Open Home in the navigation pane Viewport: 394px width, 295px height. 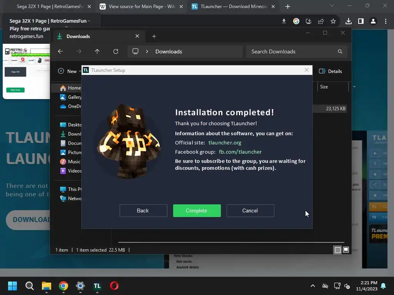point(70,88)
